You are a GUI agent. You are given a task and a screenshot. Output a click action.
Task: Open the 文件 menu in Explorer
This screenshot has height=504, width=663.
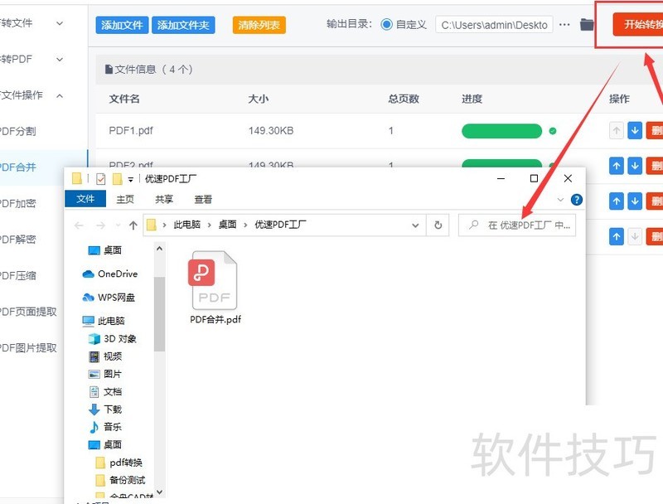click(x=86, y=199)
